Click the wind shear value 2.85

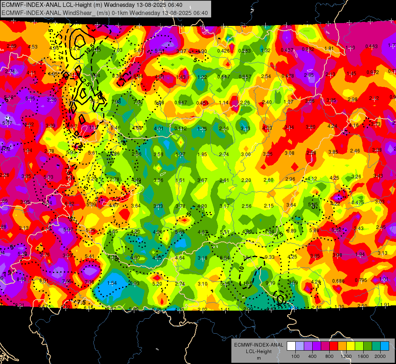(x=309, y=75)
